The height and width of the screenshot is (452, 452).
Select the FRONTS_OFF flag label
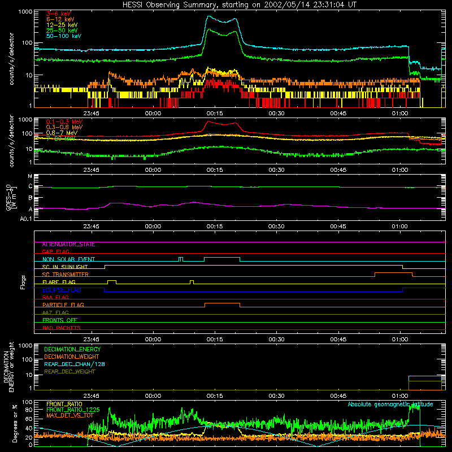click(60, 320)
